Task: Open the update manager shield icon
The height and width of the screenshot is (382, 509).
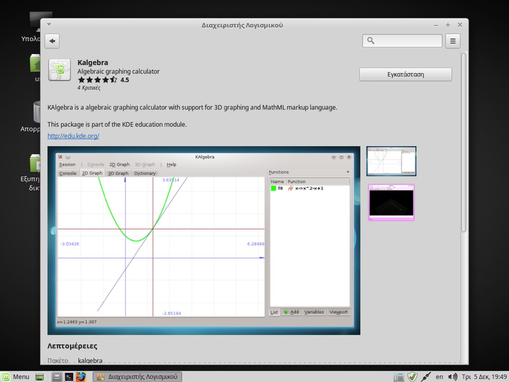Action: 412,377
